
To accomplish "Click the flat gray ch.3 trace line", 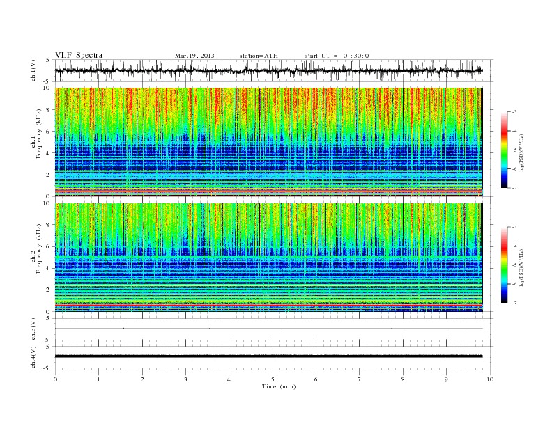I will [268, 329].
